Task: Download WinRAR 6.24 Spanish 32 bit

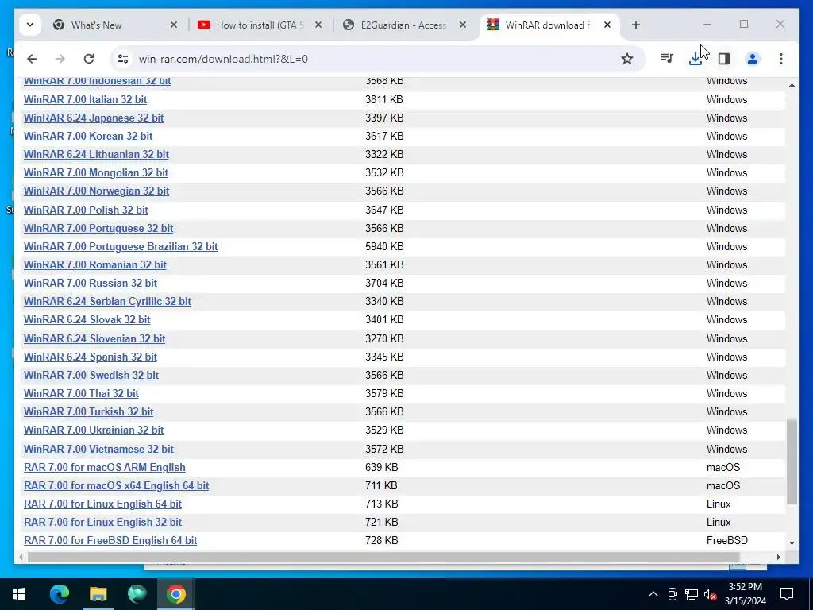Action: point(91,357)
